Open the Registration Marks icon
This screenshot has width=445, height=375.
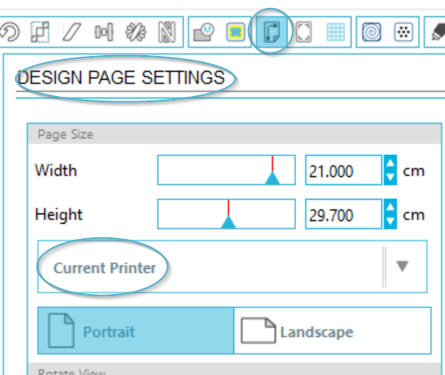[x=304, y=32]
